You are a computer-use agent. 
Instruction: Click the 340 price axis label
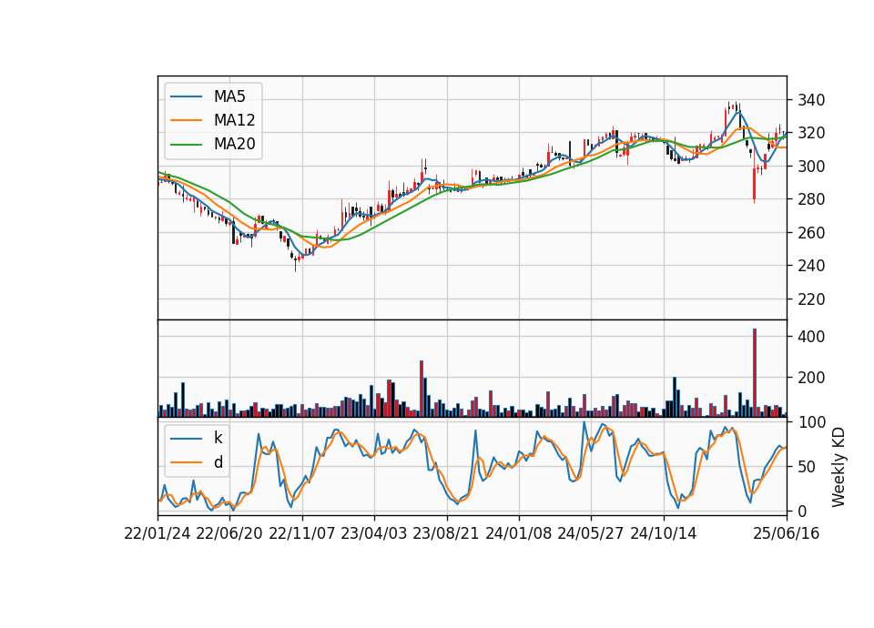811,100
